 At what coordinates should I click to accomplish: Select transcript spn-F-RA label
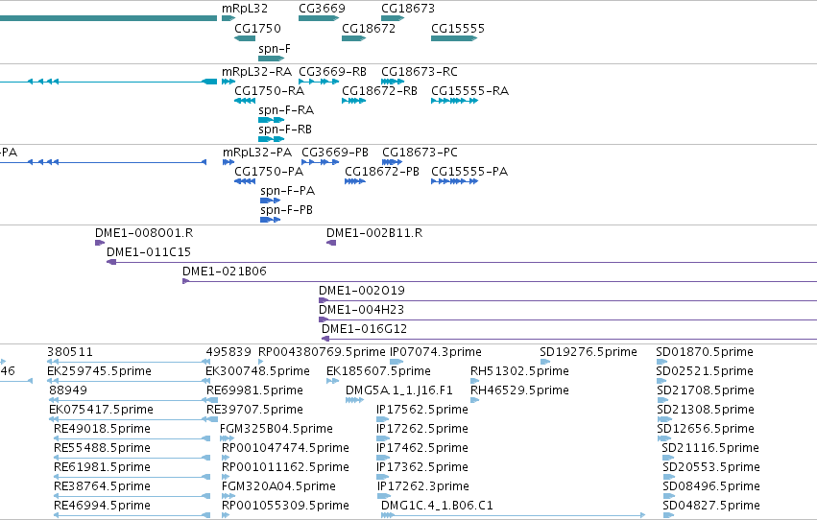click(x=286, y=110)
